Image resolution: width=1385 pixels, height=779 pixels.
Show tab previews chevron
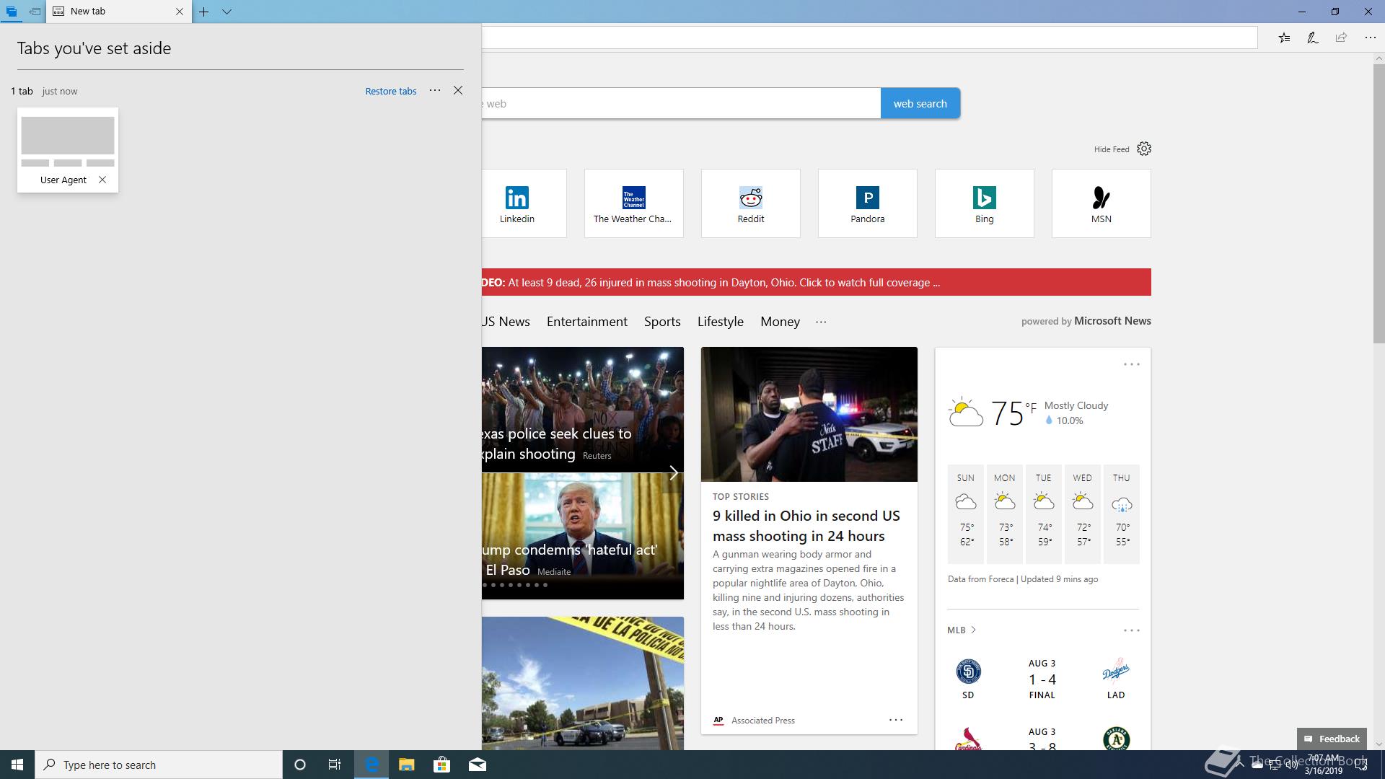[x=227, y=12]
